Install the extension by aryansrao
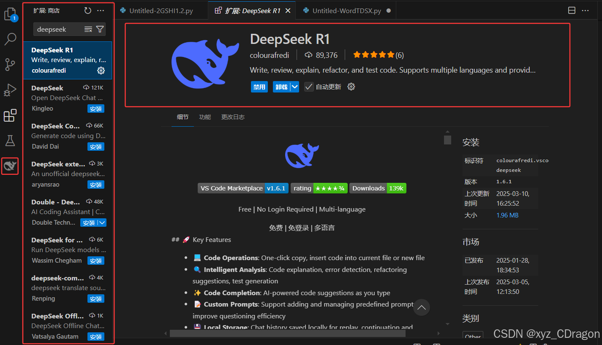 (96, 185)
